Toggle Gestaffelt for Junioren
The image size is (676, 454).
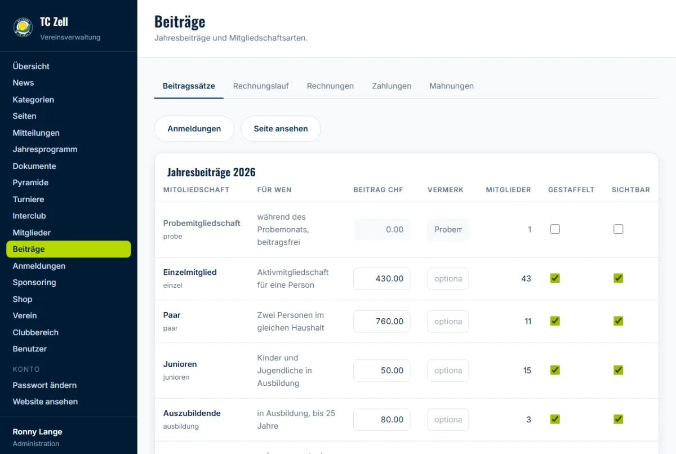tap(555, 370)
